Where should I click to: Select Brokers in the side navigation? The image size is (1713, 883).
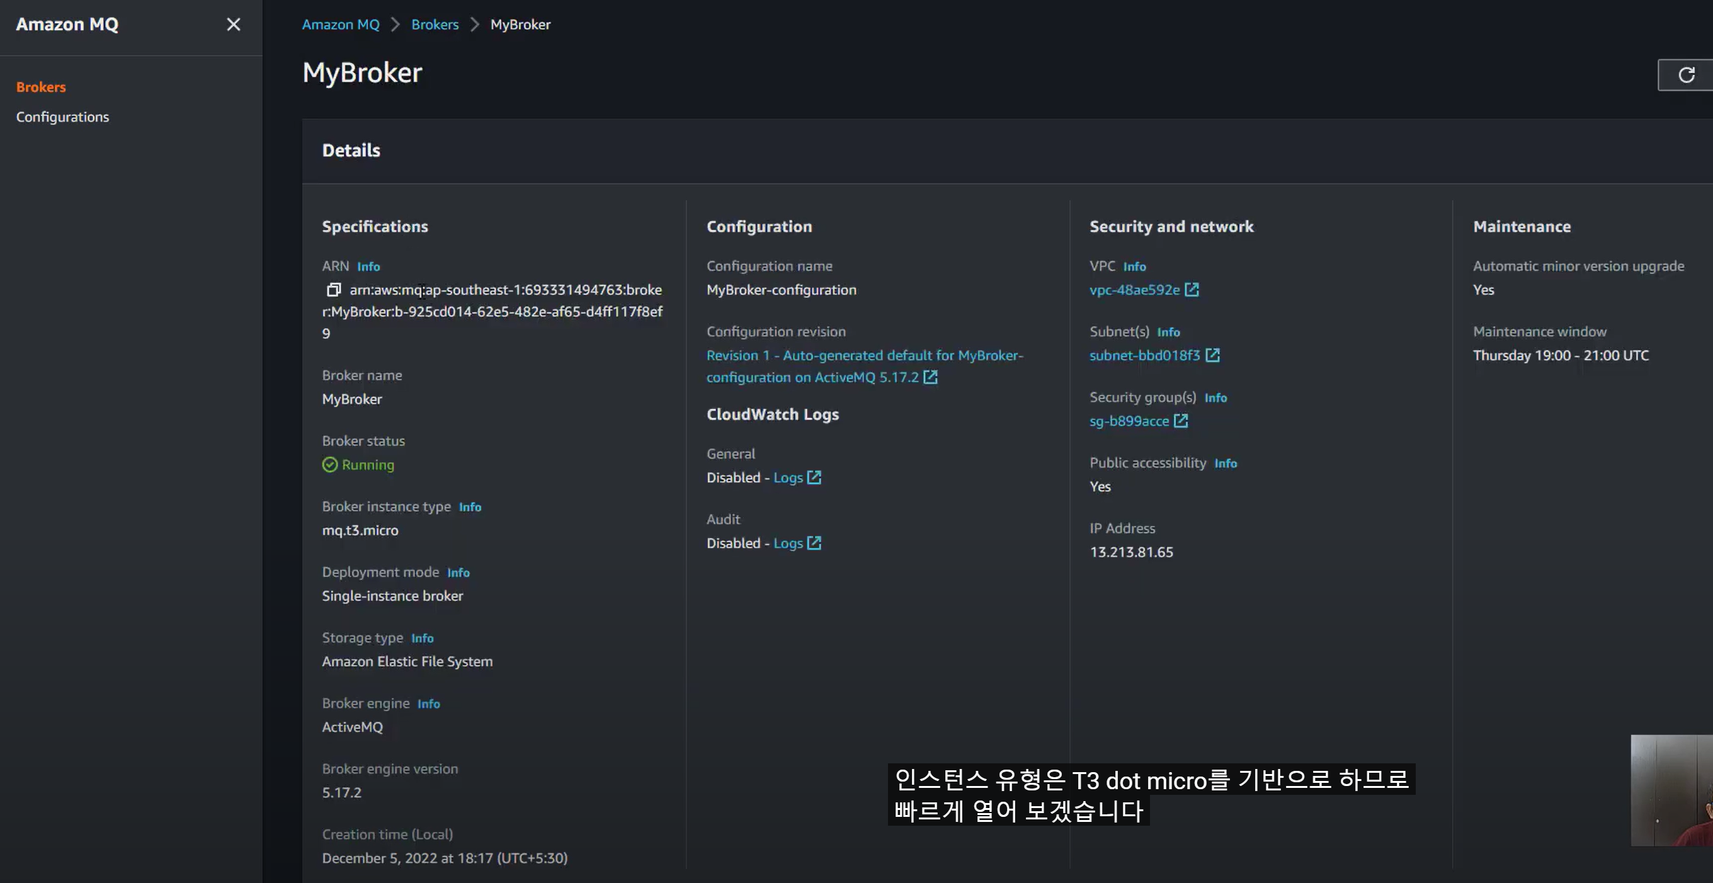click(41, 87)
